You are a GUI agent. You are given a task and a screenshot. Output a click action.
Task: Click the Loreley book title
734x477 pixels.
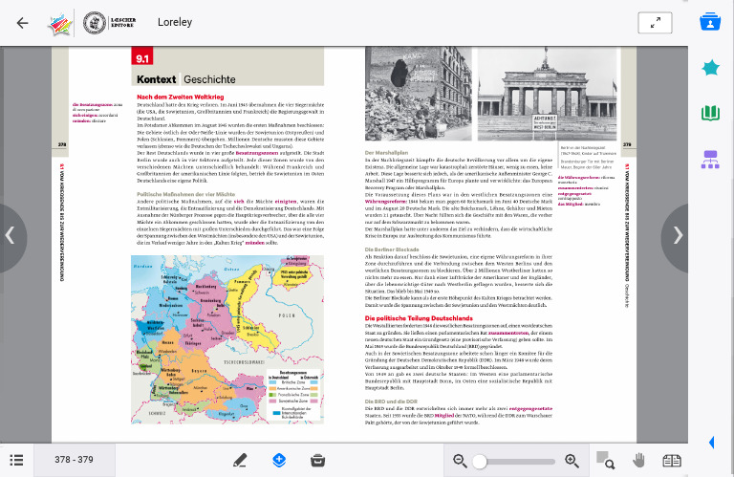tap(175, 22)
